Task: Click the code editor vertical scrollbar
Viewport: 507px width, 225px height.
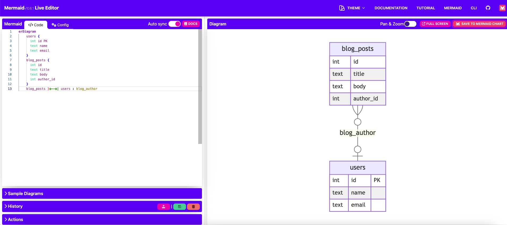Action: coord(200,86)
